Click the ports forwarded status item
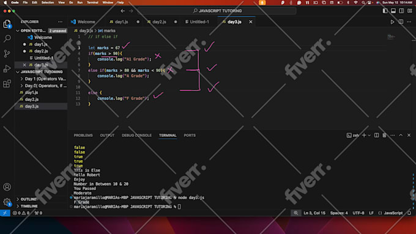The height and width of the screenshot is (234, 416). tap(39, 213)
